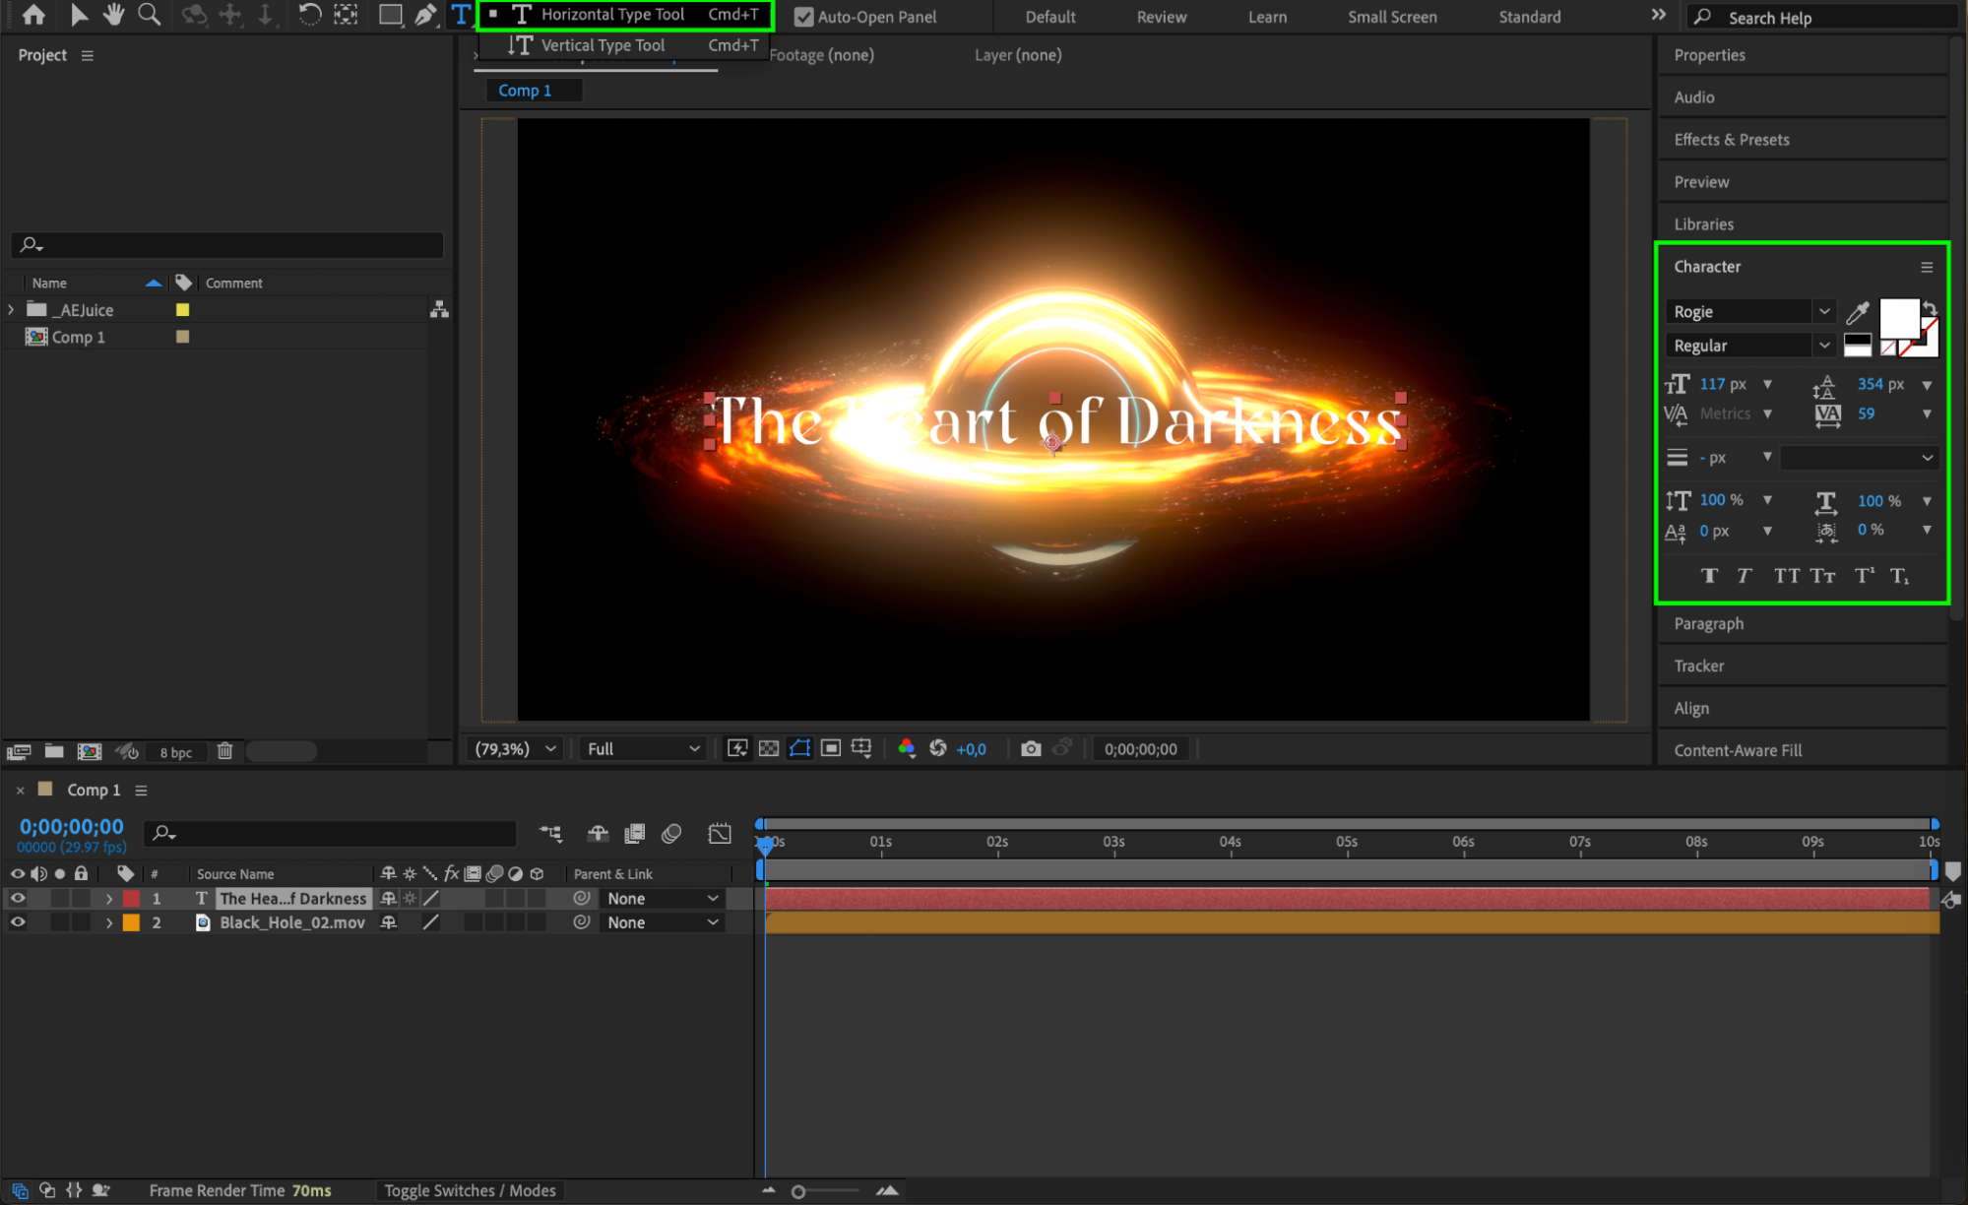Select the Pen tool
This screenshot has height=1205, width=1968.
tap(425, 15)
